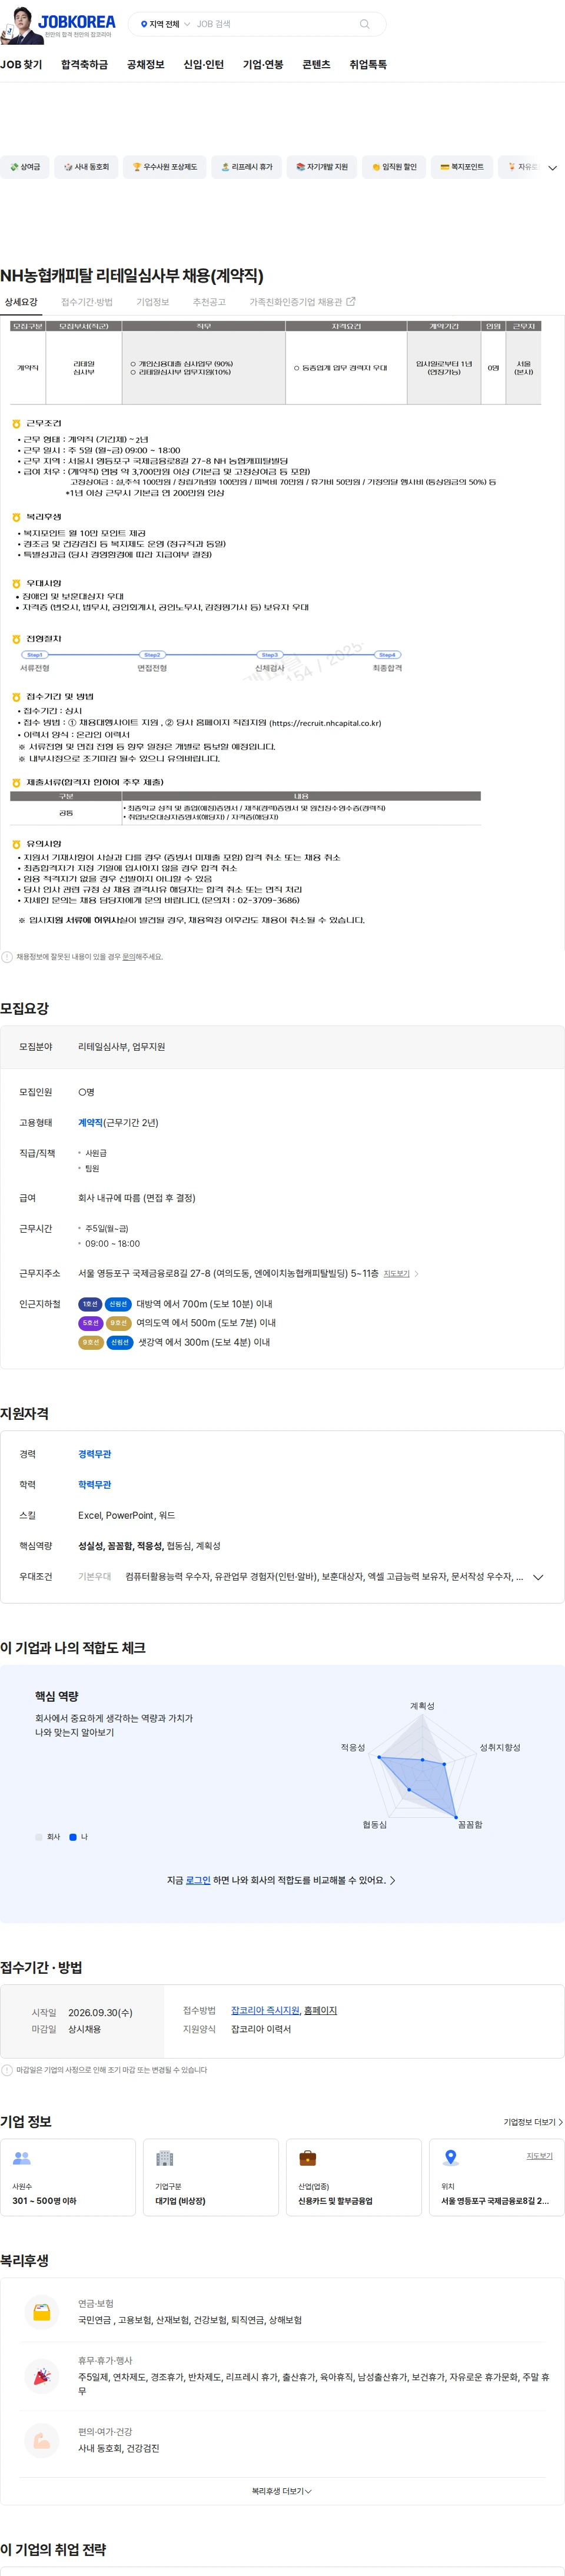Click the 신림선 badge for 대방역
Viewport: 565px width, 2576px height.
[x=118, y=1304]
